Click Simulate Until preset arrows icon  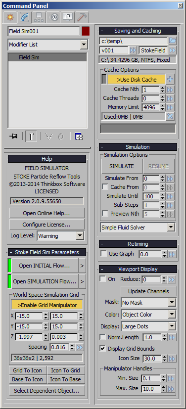pos(171,196)
